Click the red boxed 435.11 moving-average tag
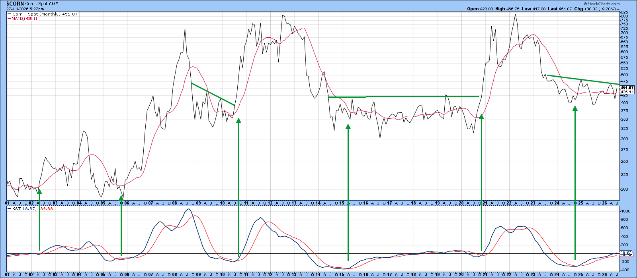The image size is (637, 278). 627,92
